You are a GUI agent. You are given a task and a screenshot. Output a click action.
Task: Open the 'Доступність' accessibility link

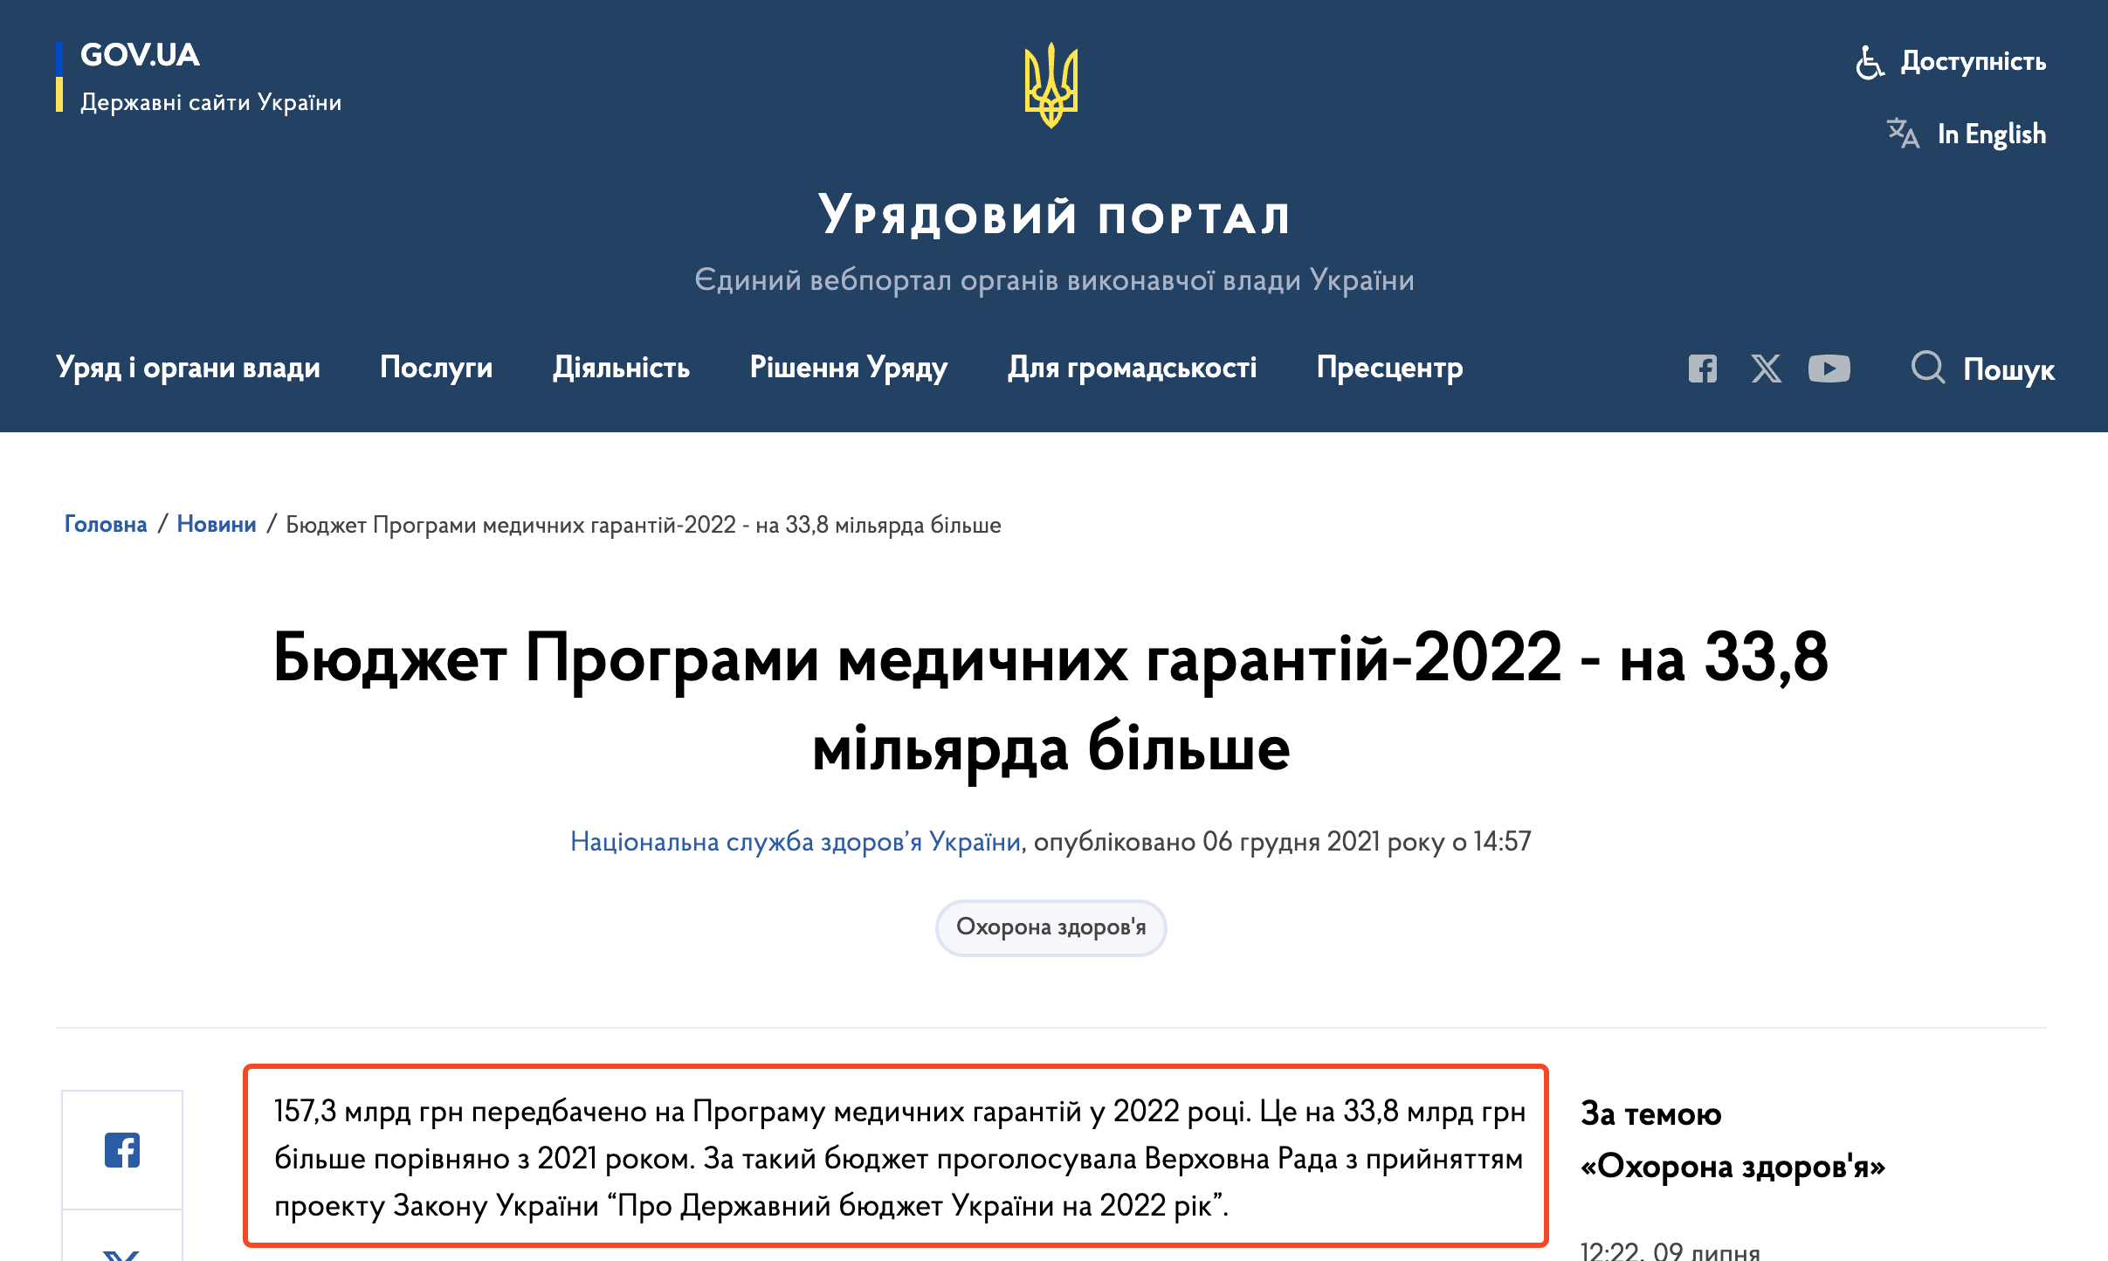pos(1974,61)
